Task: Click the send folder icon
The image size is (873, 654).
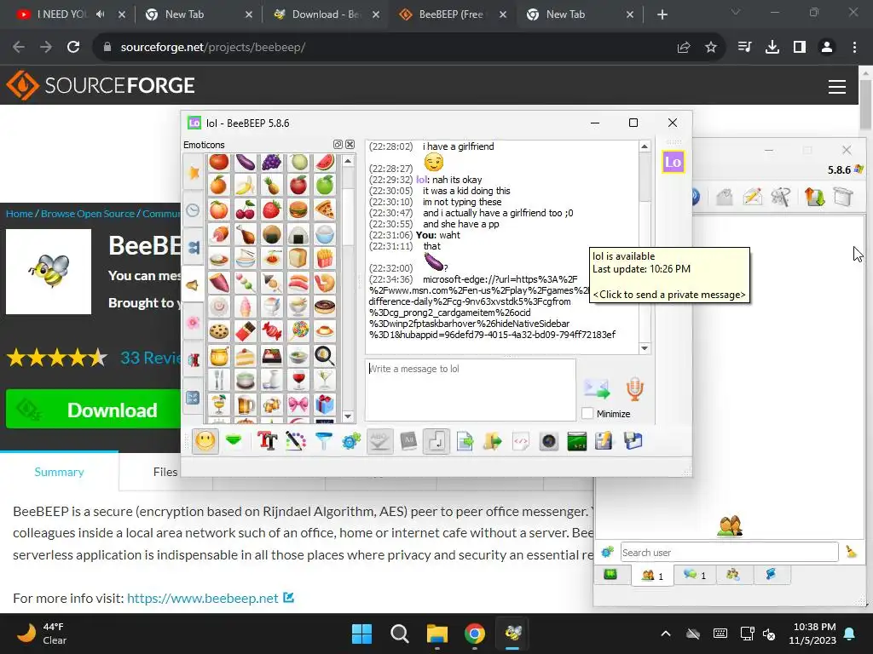Action: point(492,442)
